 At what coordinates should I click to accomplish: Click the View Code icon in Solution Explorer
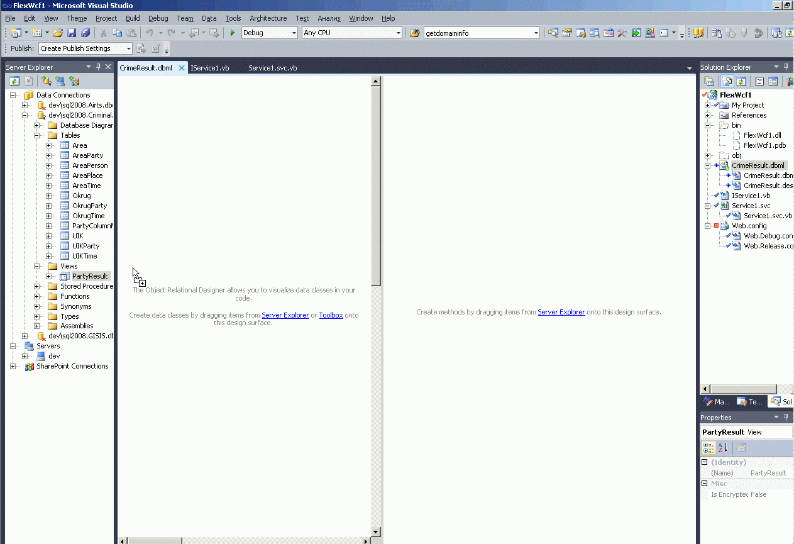[x=759, y=81]
